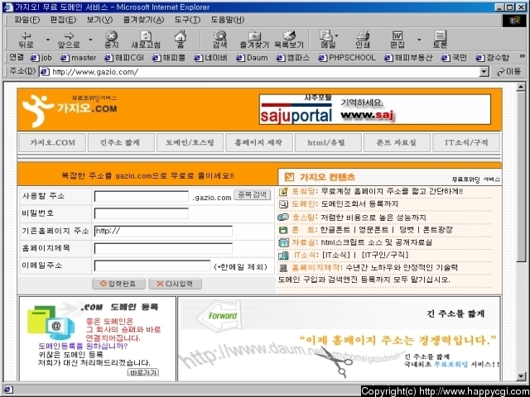Click the Forward (앞으로) toolbar button

tap(69, 40)
